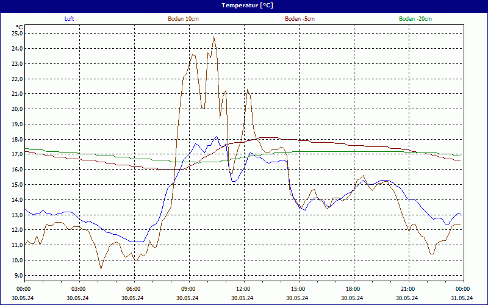Select the 13,0 y-axis tick label
Image resolution: width=488 pixels, height=305 pixels.
coord(16,215)
